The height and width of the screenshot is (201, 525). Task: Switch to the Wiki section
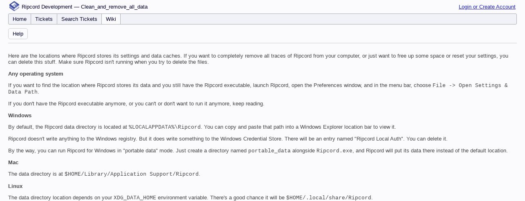[x=111, y=19]
